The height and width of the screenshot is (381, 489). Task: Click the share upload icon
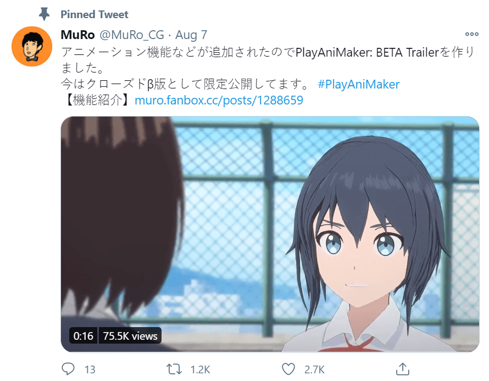click(x=402, y=369)
